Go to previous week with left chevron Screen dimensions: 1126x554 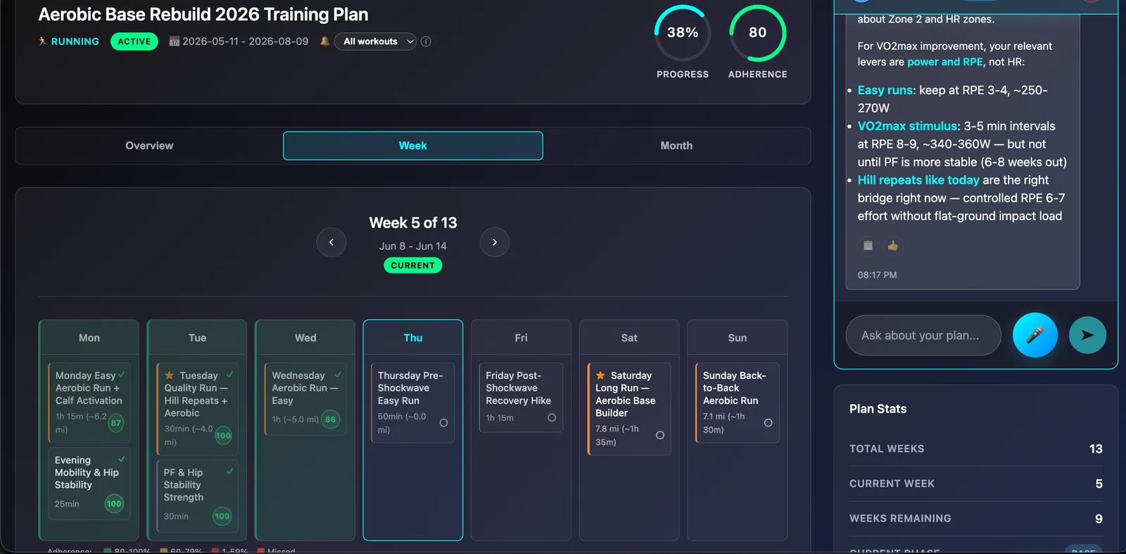click(x=331, y=242)
